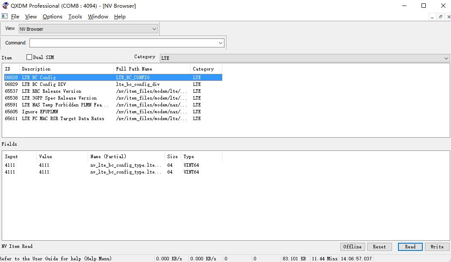
Task: Click the Input column header in Fields
Action: tap(20, 157)
